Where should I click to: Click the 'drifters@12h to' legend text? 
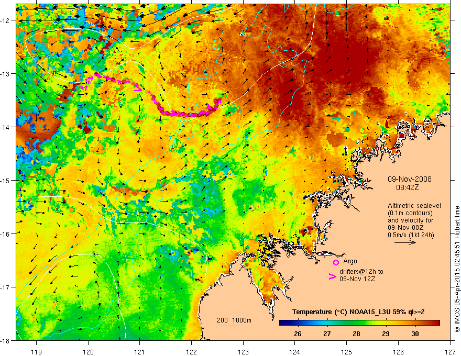[361, 272]
